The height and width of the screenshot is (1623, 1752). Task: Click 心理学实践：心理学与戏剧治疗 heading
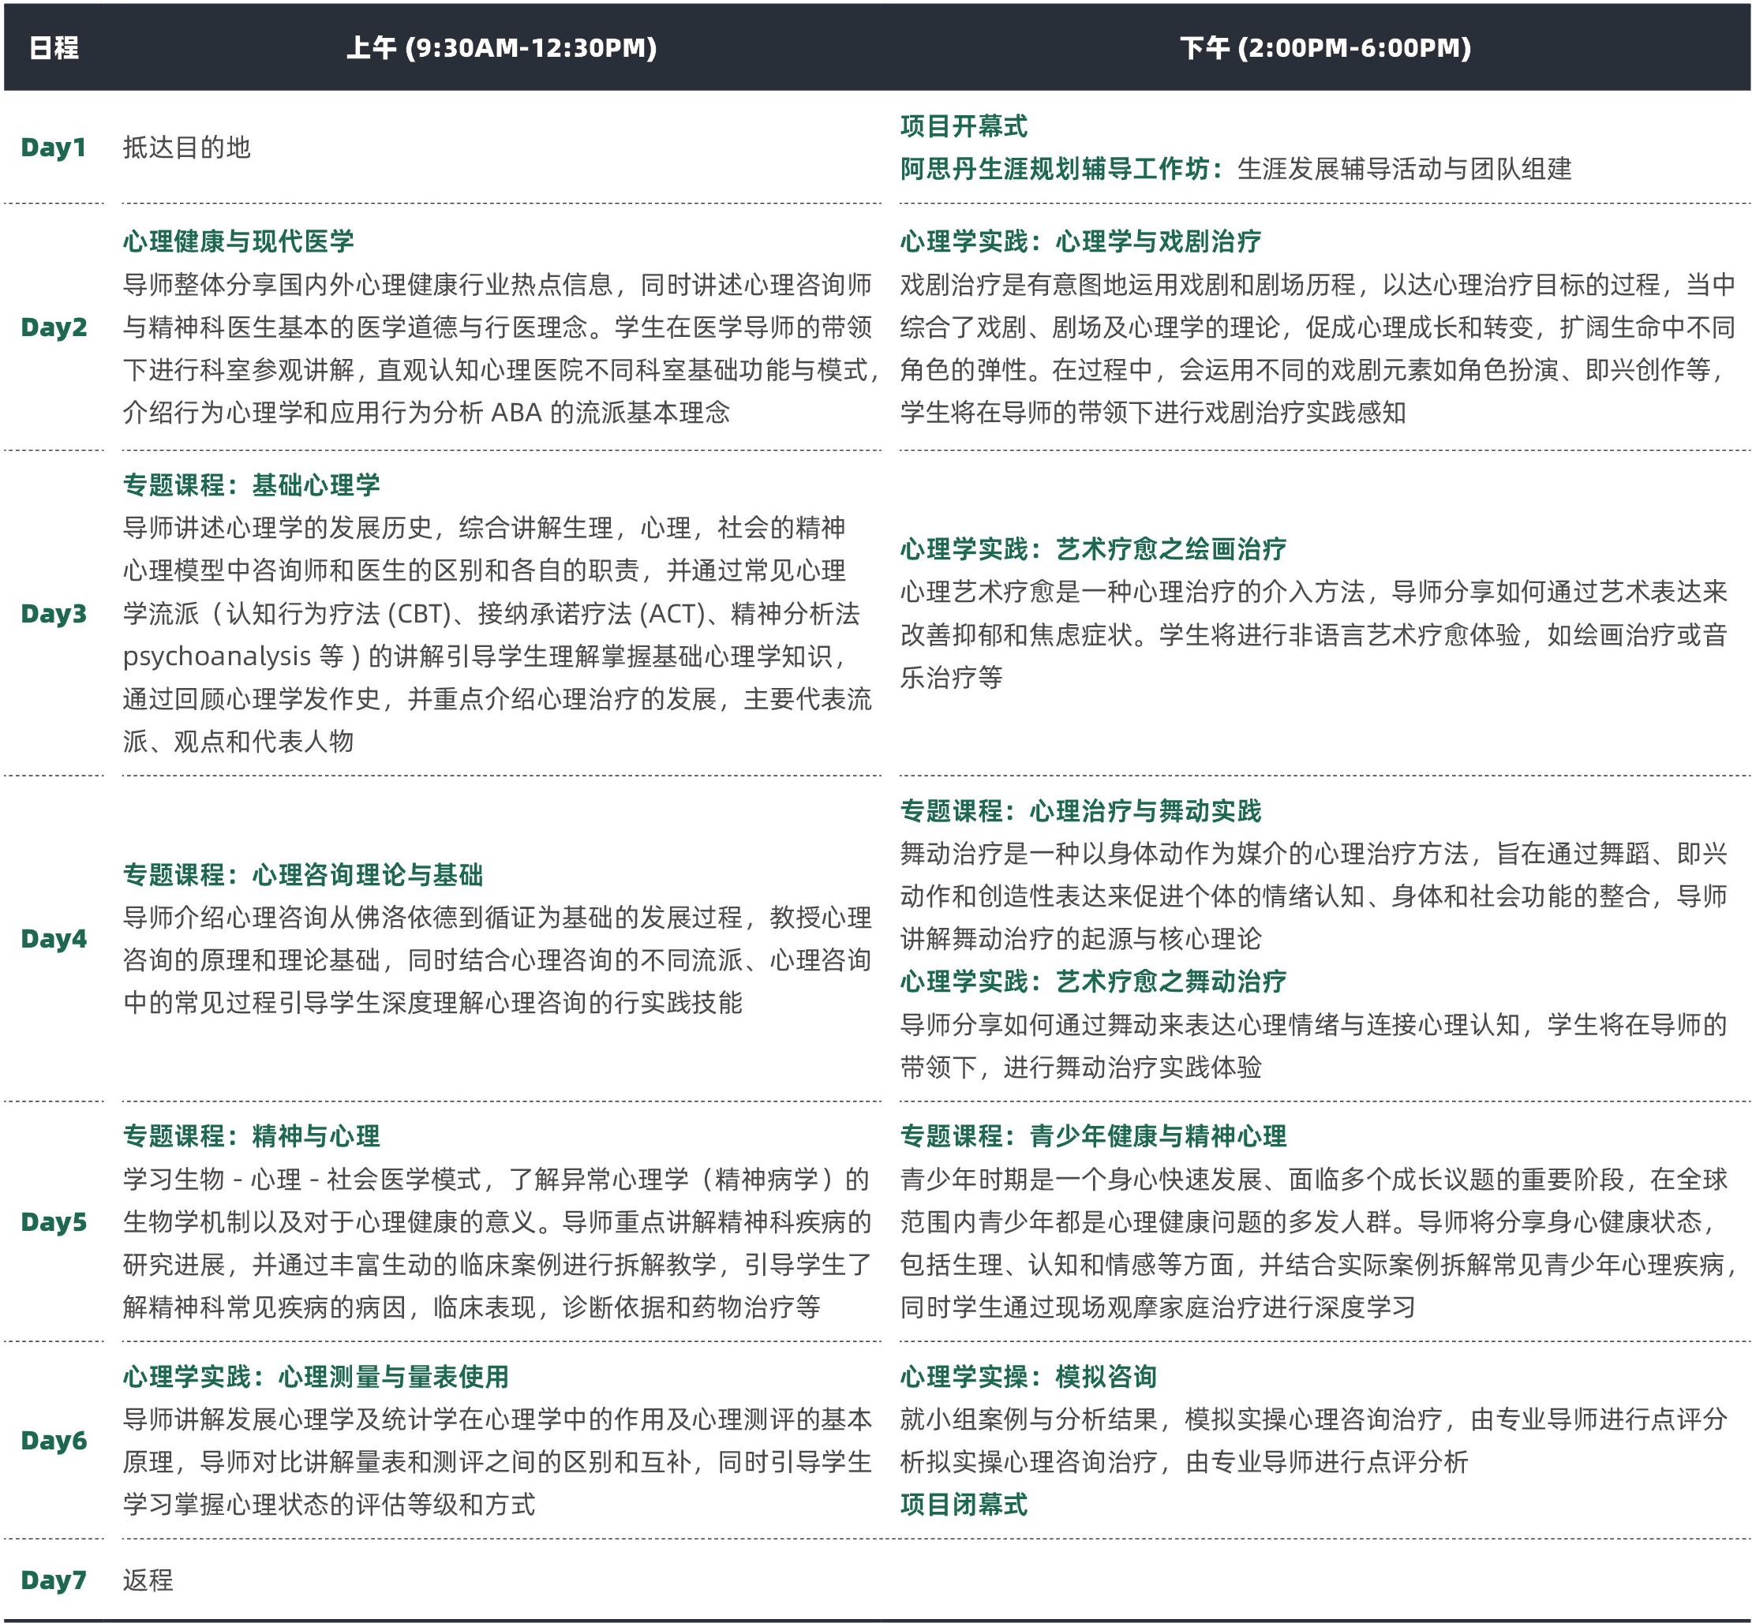[x=1080, y=241]
